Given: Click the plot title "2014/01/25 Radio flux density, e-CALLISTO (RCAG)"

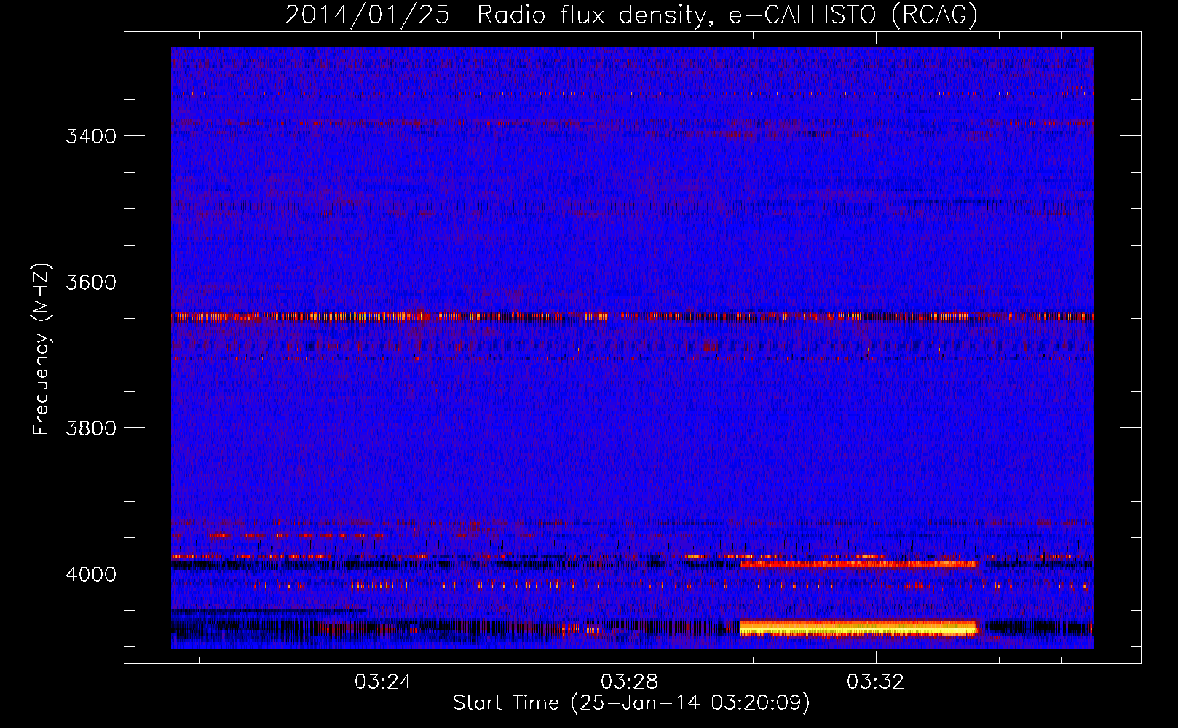Looking at the screenshot, I should click(x=630, y=15).
